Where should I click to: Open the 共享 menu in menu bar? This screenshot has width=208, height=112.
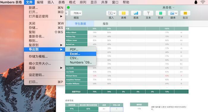pyautogui.click(x=105, y=2)
